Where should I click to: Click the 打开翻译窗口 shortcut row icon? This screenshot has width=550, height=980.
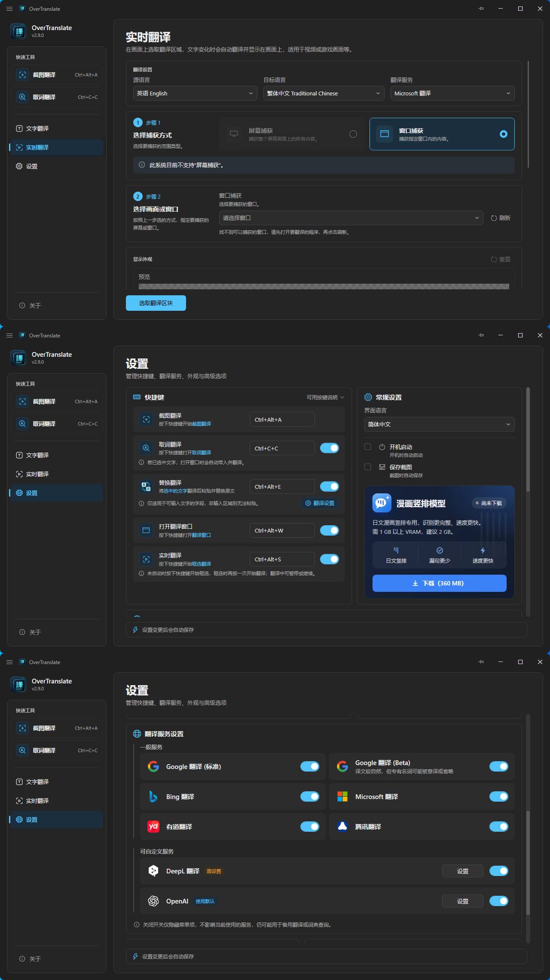click(x=146, y=530)
